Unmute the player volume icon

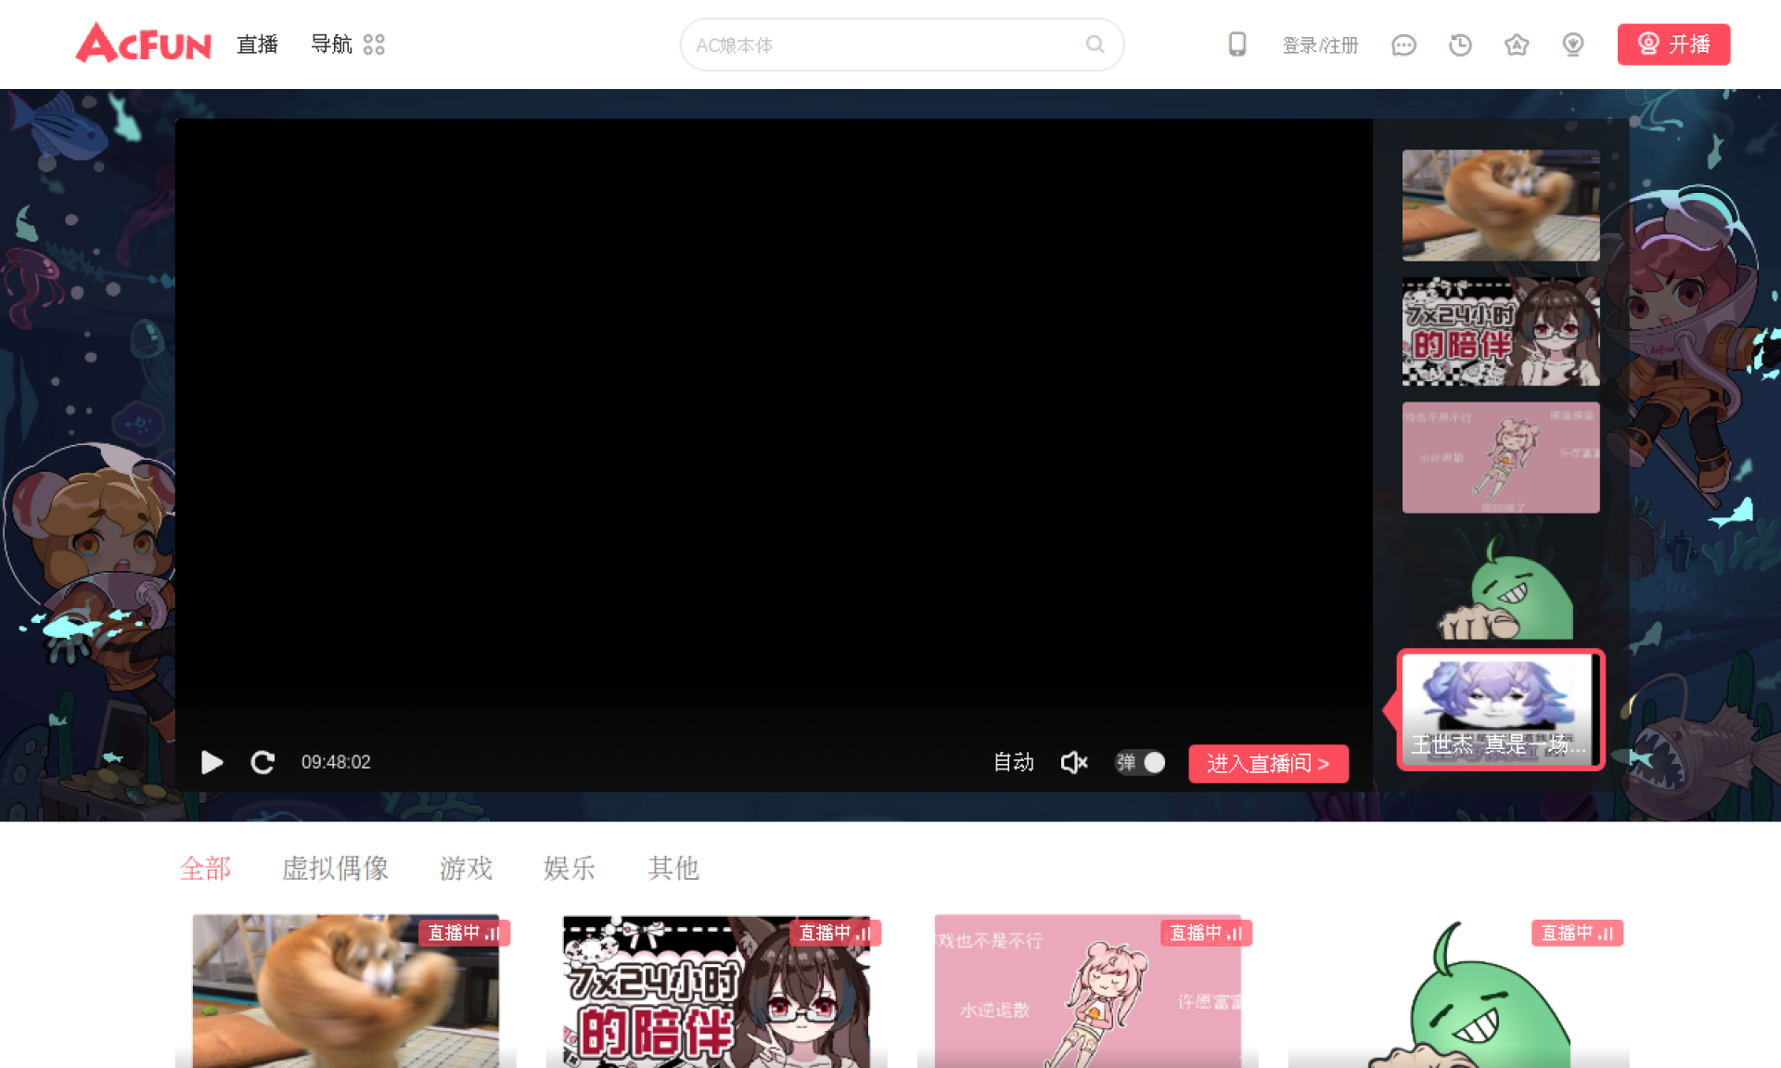1074,762
